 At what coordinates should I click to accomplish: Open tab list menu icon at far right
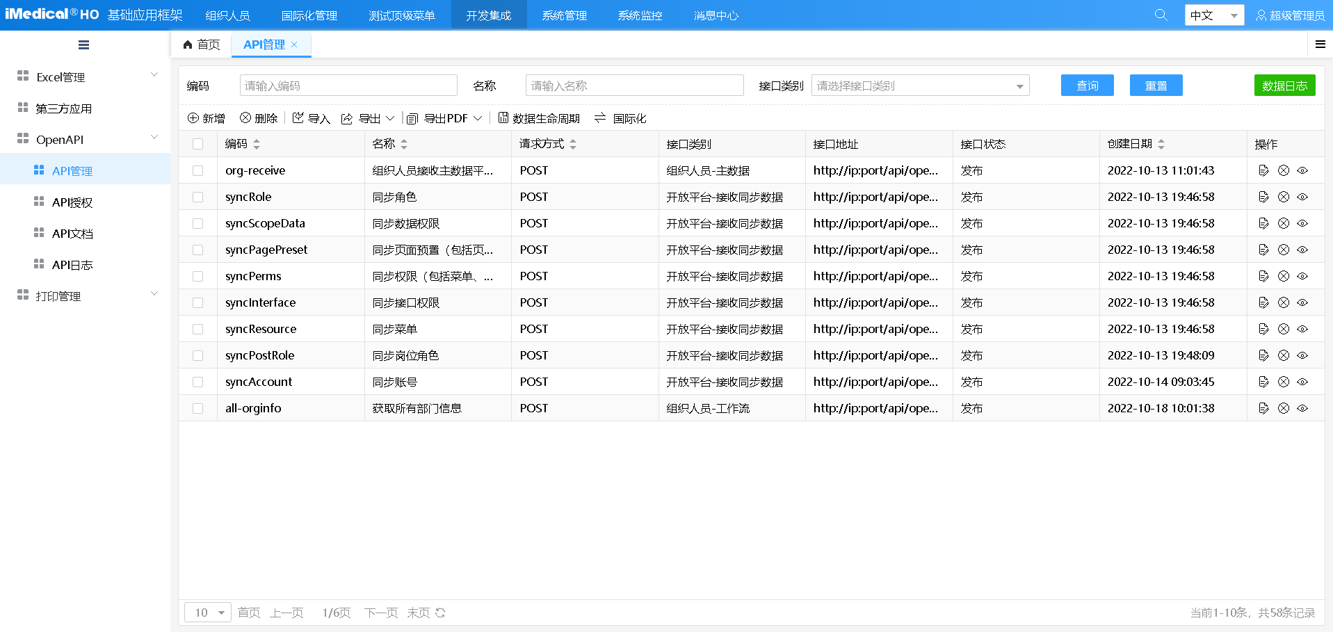[x=1320, y=44]
